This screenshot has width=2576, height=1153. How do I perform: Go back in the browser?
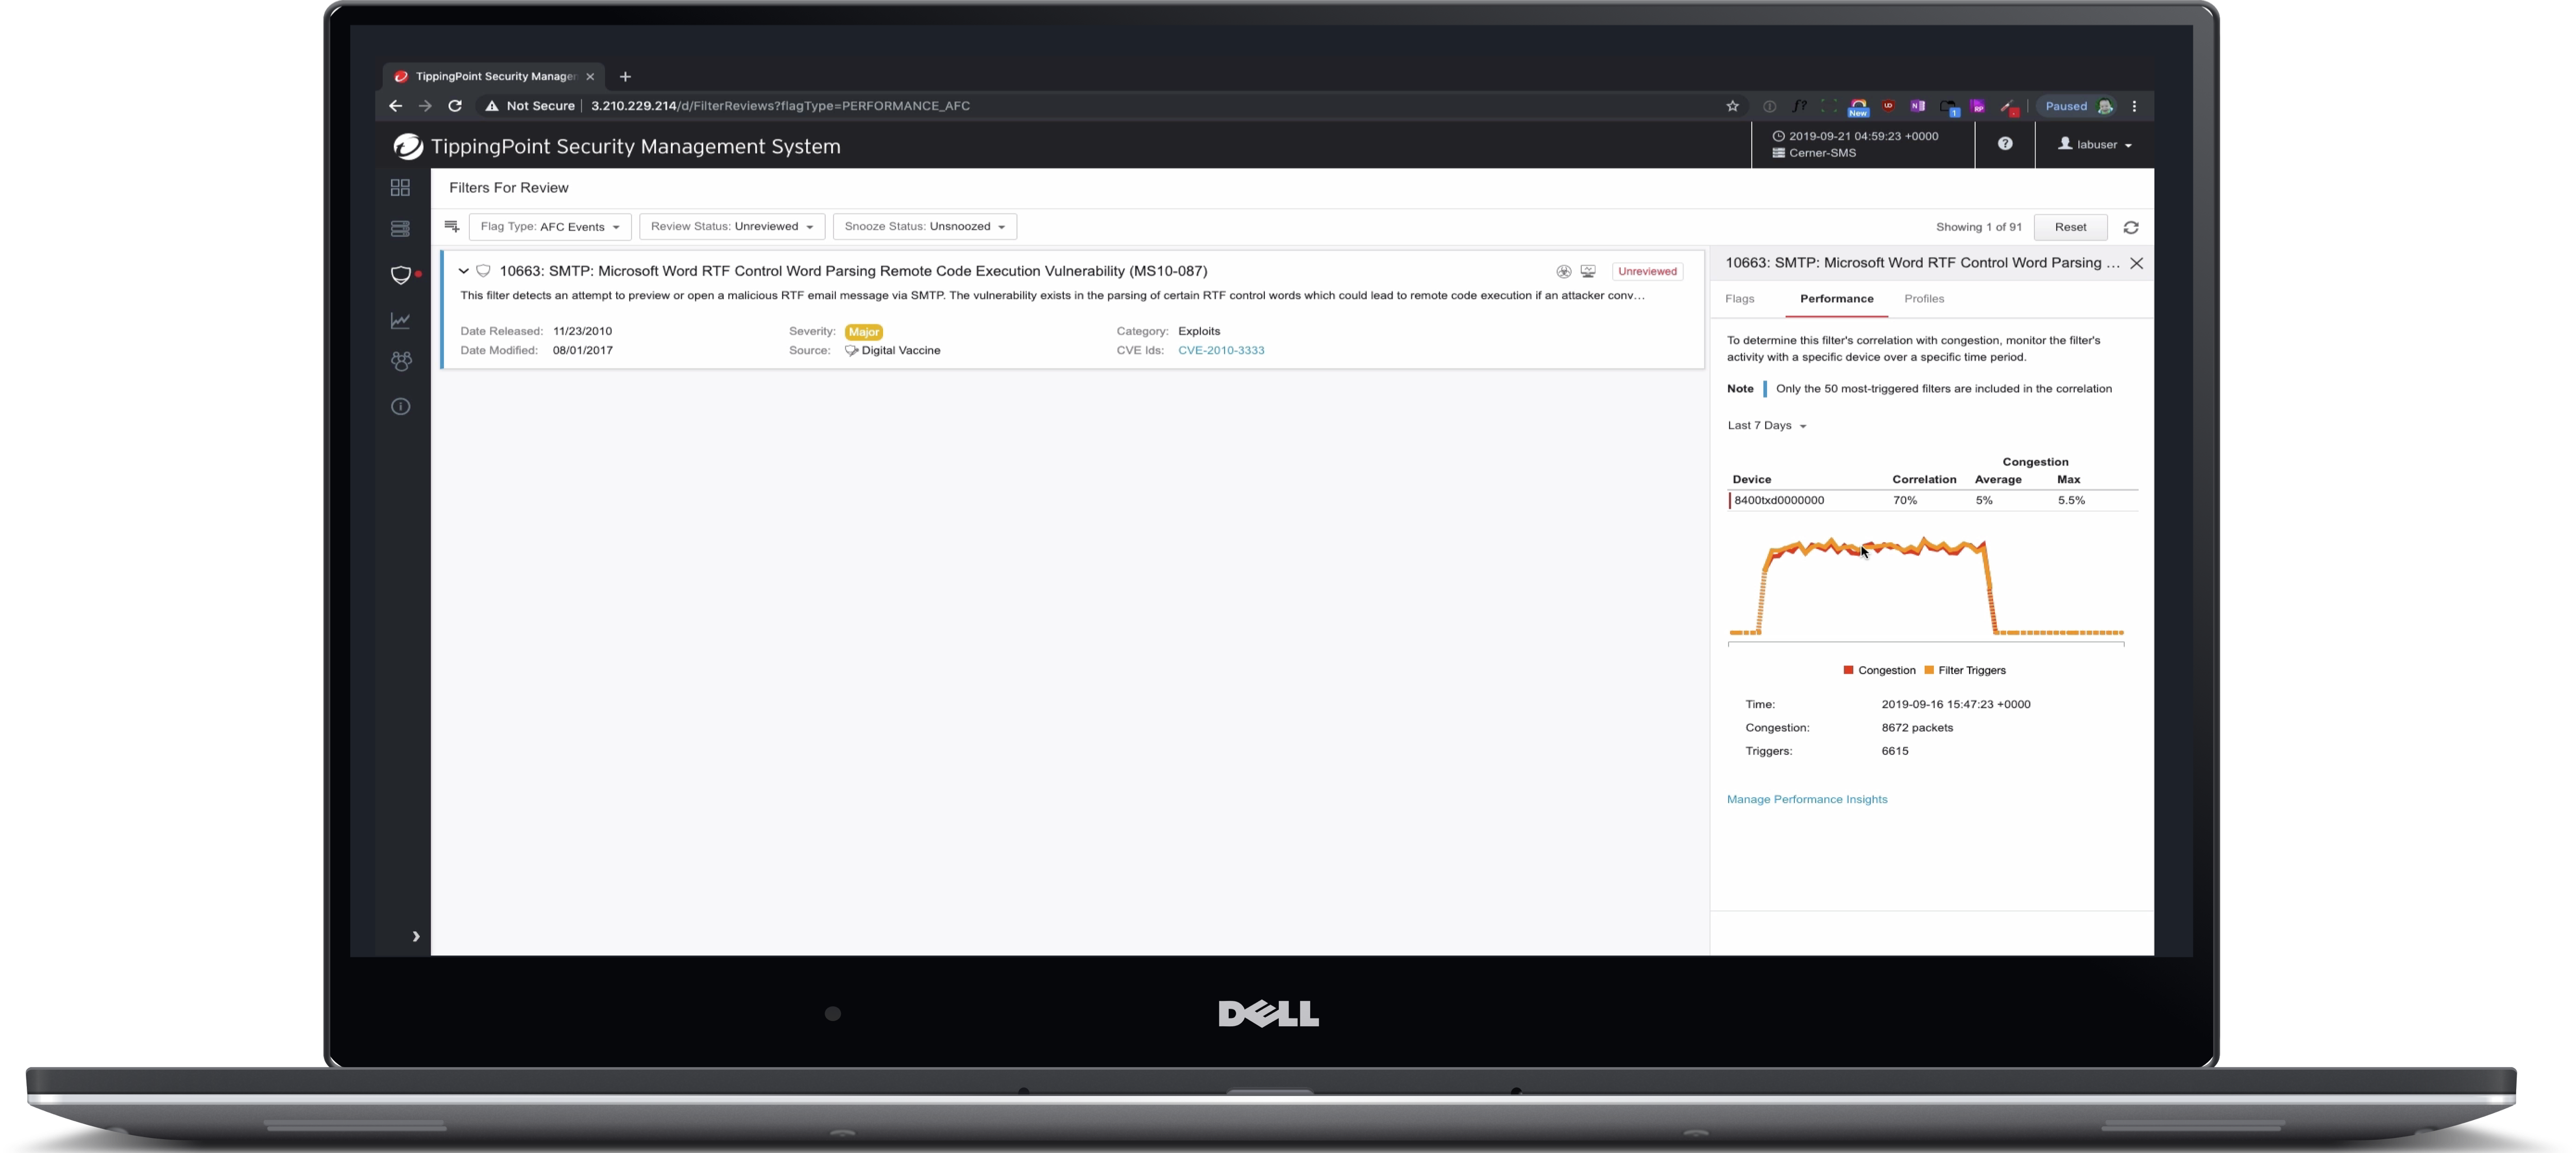(395, 106)
